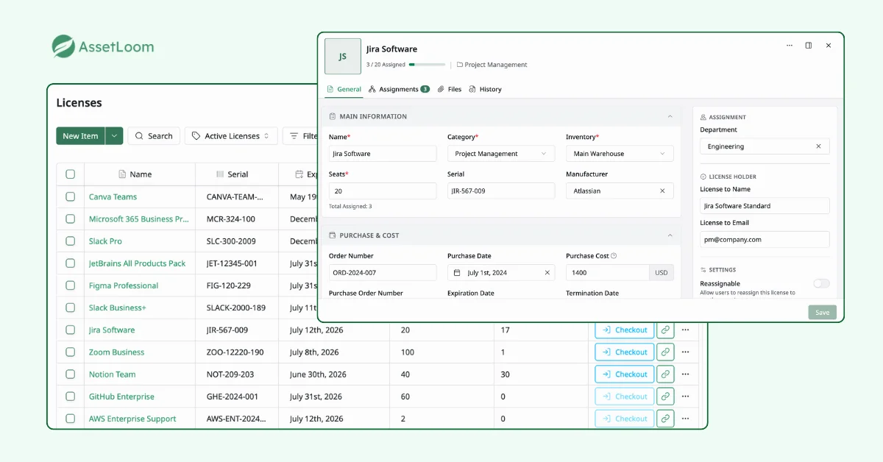The height and width of the screenshot is (462, 883).
Task: Click Checkout for Jira Software row
Action: [x=625, y=330]
